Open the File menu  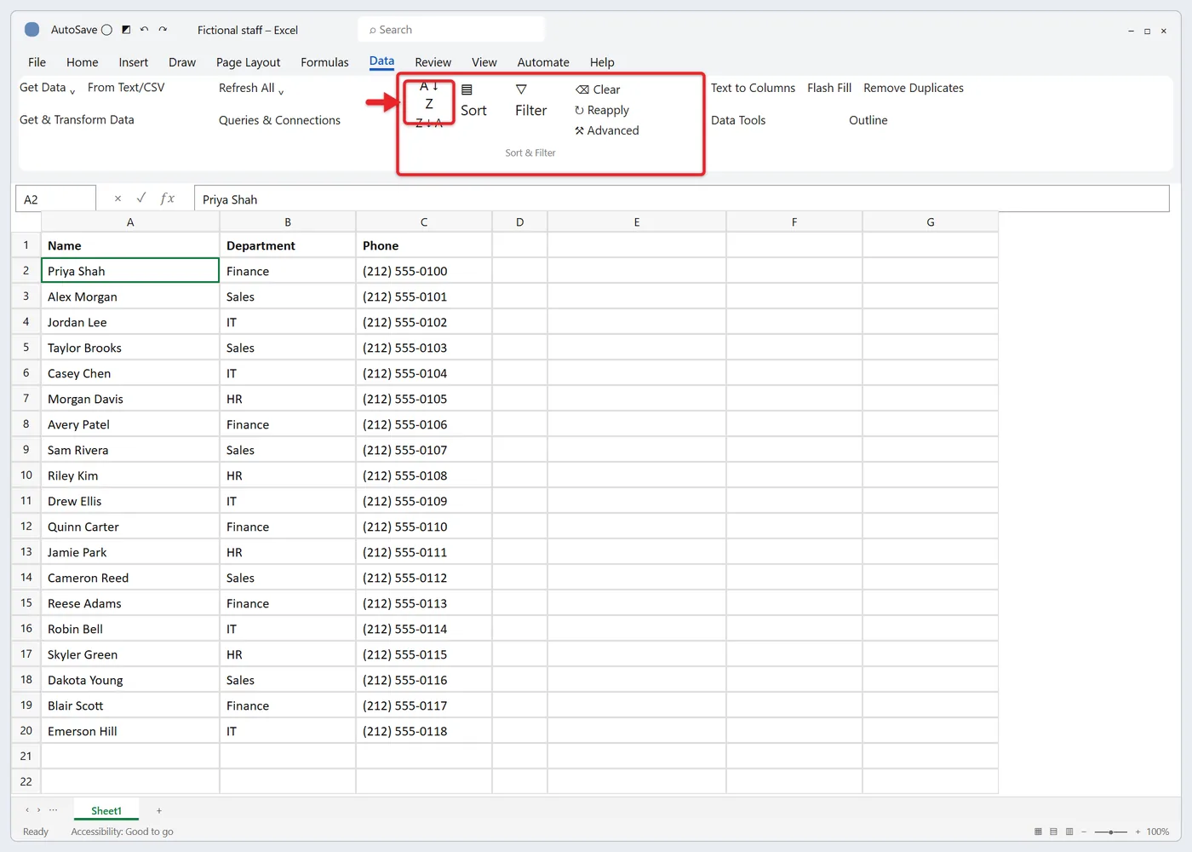[x=37, y=62]
